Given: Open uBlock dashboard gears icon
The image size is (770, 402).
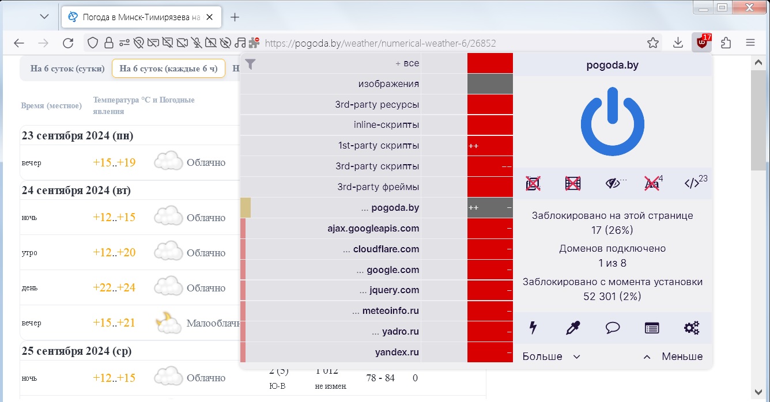Looking at the screenshot, I should click(692, 328).
